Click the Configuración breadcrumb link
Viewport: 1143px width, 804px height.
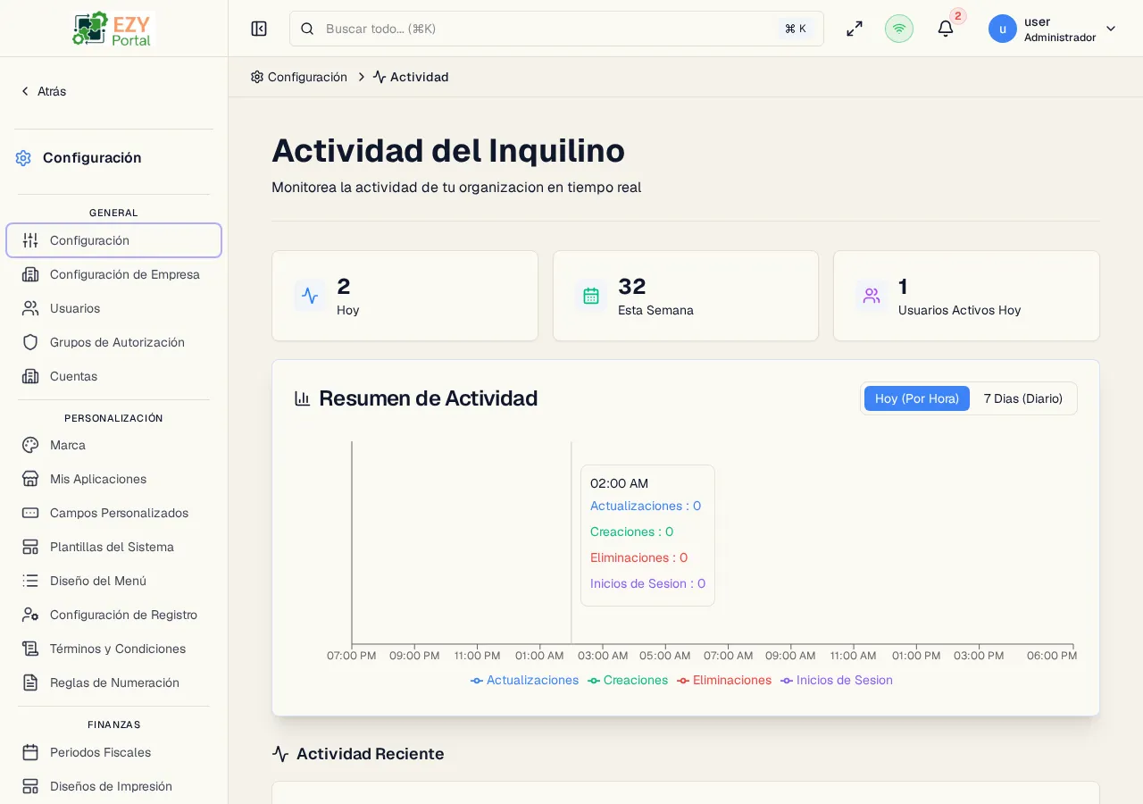[299, 77]
